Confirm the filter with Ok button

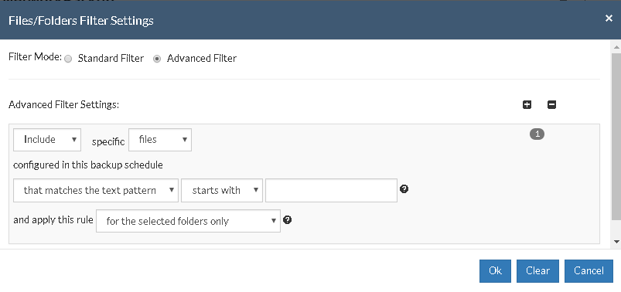495,271
